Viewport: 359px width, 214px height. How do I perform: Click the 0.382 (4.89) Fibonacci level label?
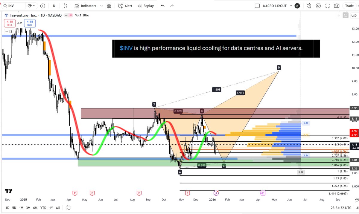[x=339, y=138]
